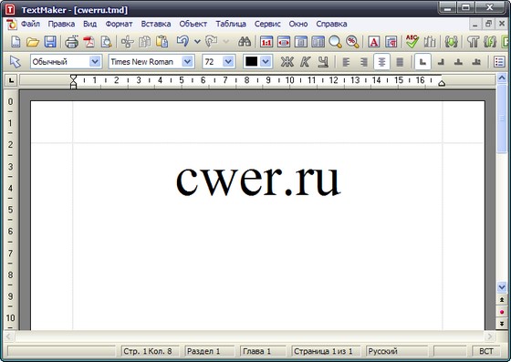The width and height of the screenshot is (511, 362).
Task: Open a file with the folder icon
Action: point(33,42)
